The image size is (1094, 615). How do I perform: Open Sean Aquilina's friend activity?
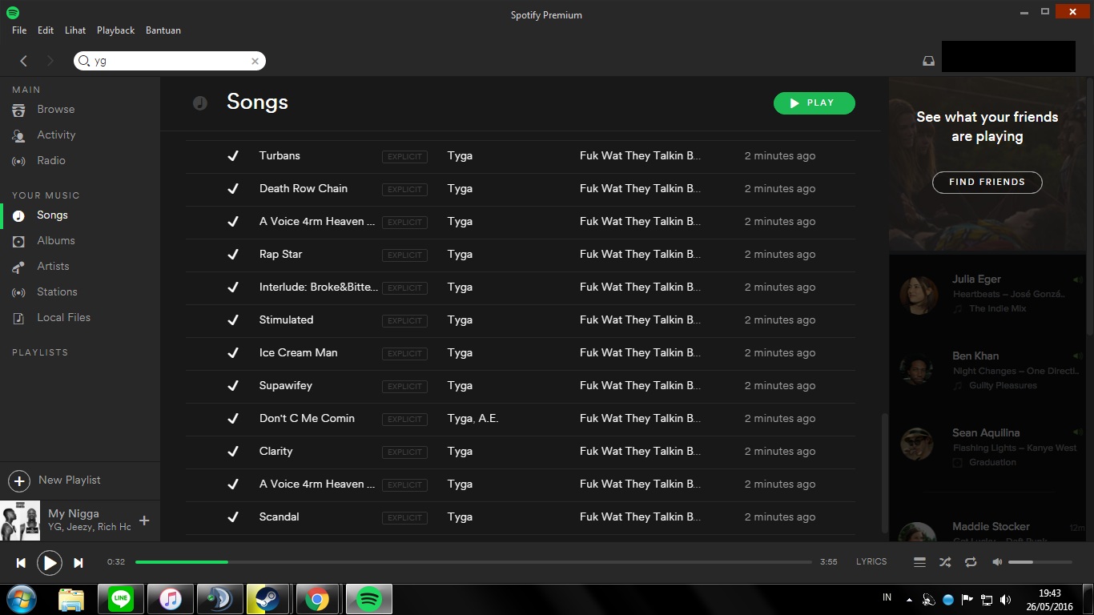point(987,448)
